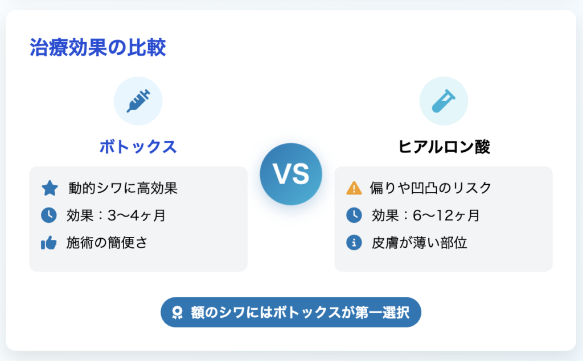Click the thumbs-up icon beside 施術の簡便さ
The width and height of the screenshot is (583, 361).
click(49, 243)
